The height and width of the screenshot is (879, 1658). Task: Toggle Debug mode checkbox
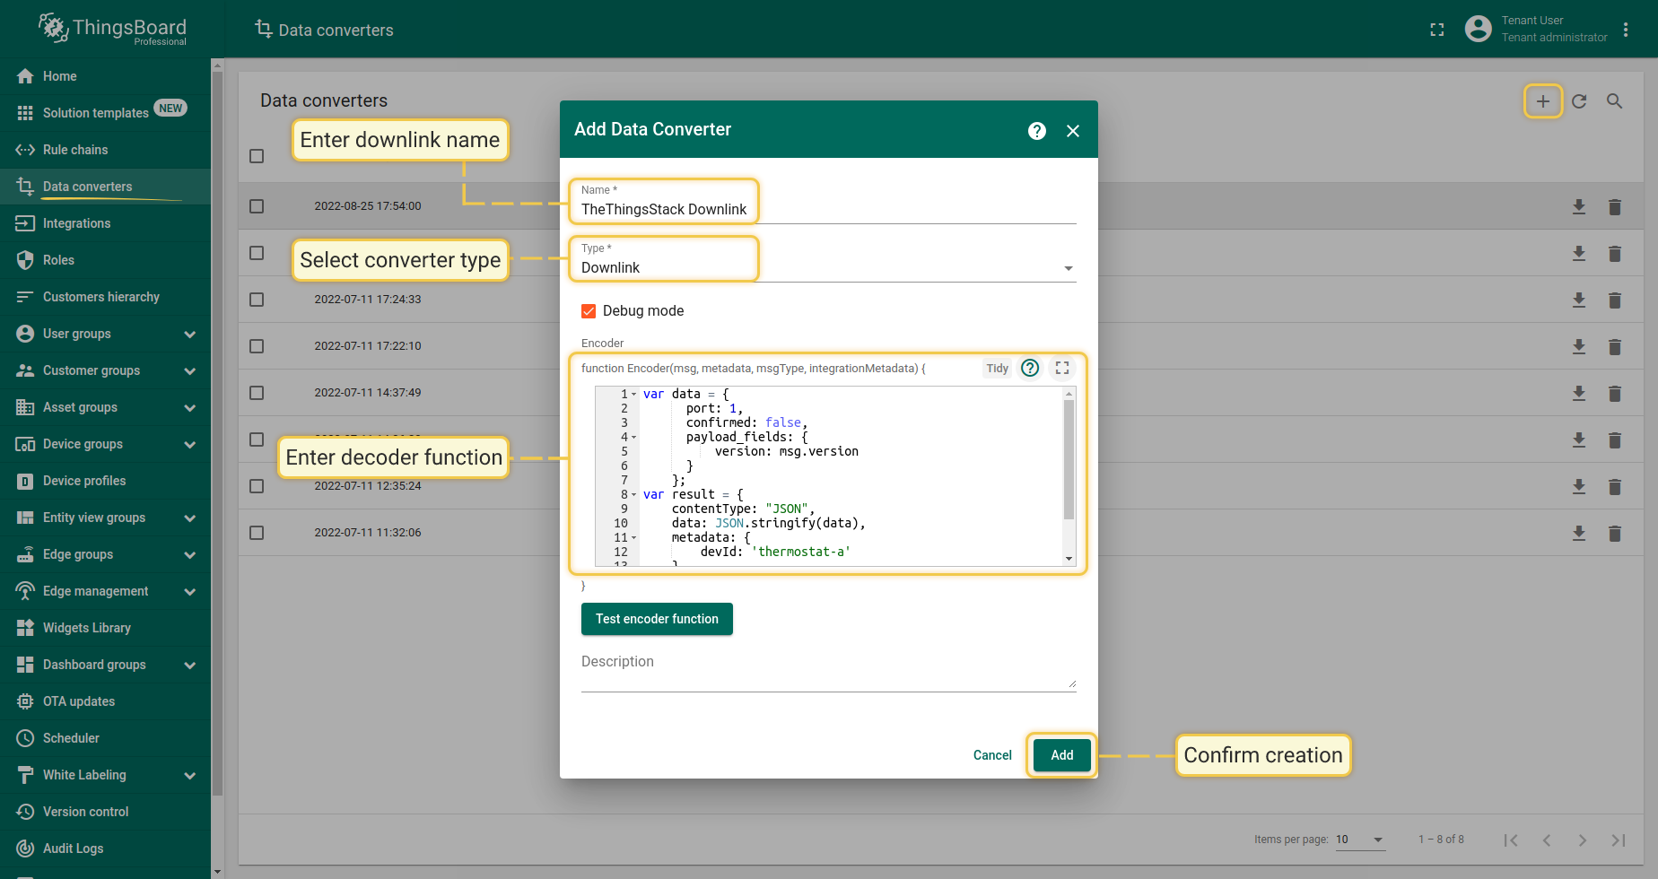pyautogui.click(x=589, y=311)
